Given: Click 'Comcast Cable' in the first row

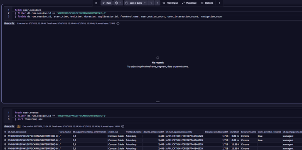Looking at the screenshot, I should tap(116, 136).
